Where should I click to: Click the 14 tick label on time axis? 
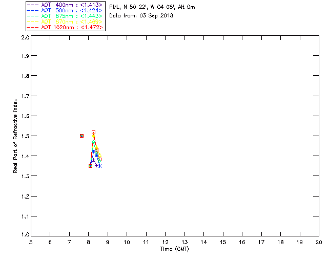point(204,242)
